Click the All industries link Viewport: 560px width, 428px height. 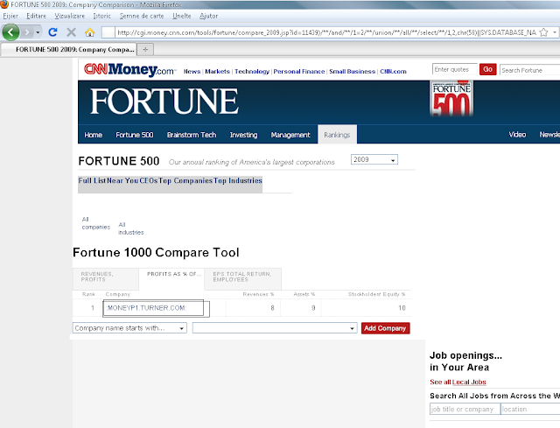[x=130, y=228]
